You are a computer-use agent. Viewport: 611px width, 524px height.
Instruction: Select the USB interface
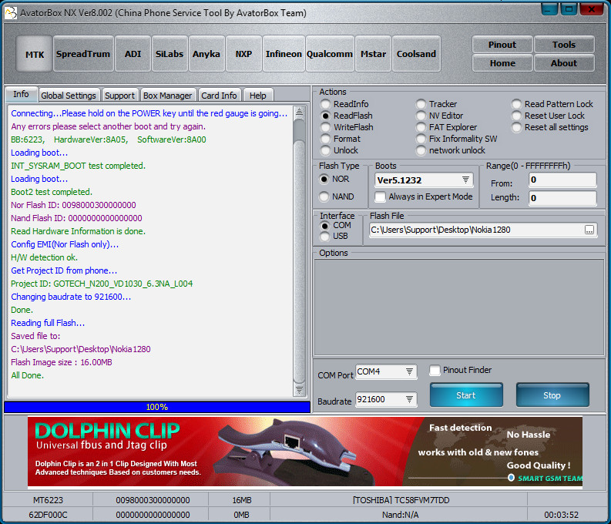coord(334,236)
